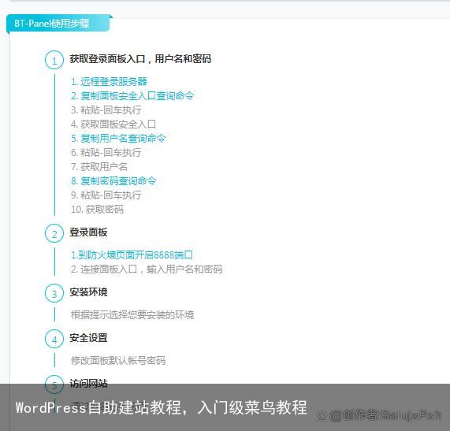Open the 到防火墙页面开启8888端口 link
Viewport: 450px width, 431px height.
(132, 255)
